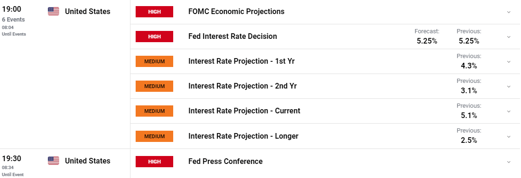
Task: Open the Fed Press Conference event title
Action: point(225,162)
